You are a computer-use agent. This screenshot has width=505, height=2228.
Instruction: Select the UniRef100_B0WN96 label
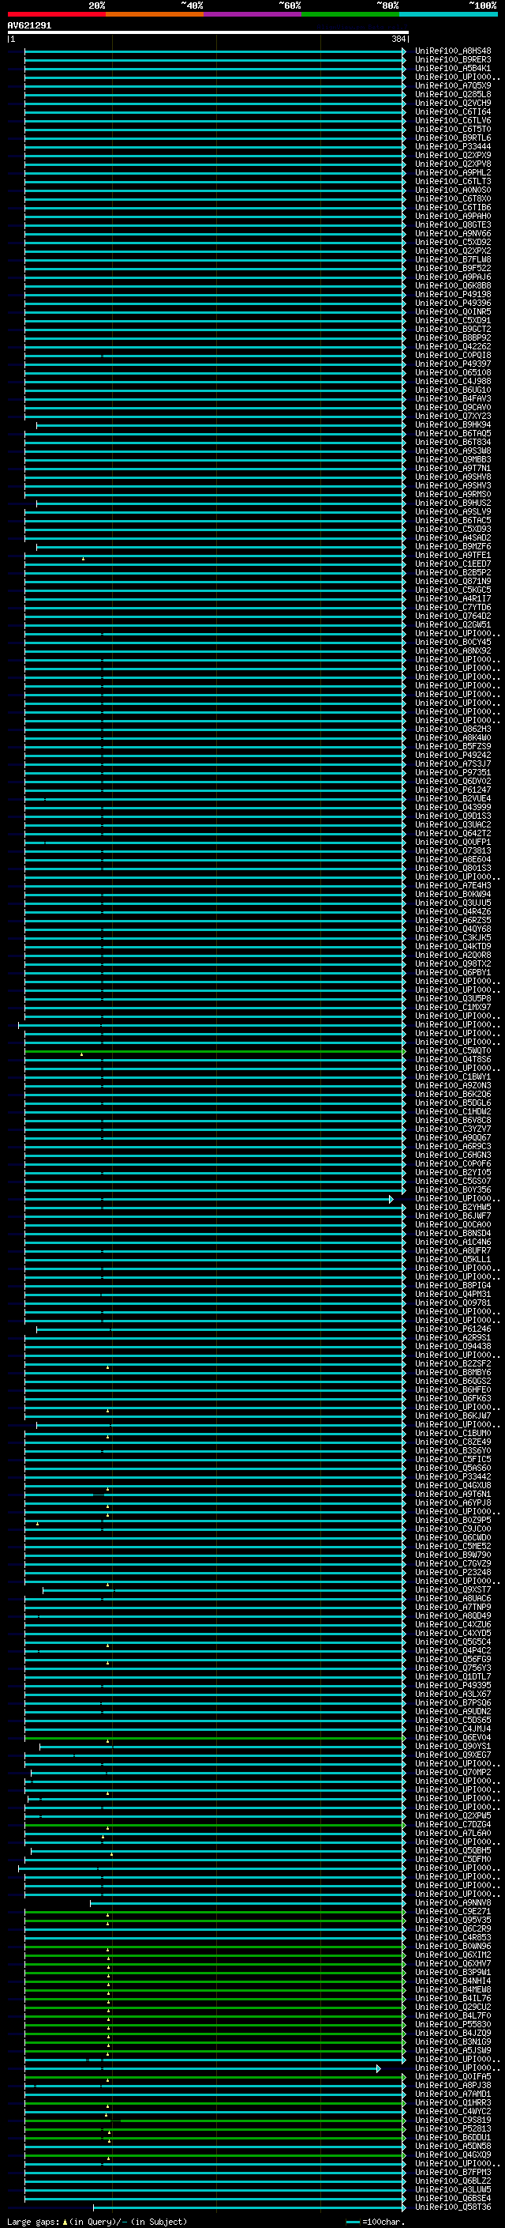pos(452,1946)
